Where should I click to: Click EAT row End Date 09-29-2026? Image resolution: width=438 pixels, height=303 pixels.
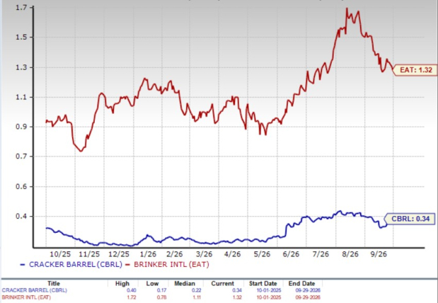308,297
